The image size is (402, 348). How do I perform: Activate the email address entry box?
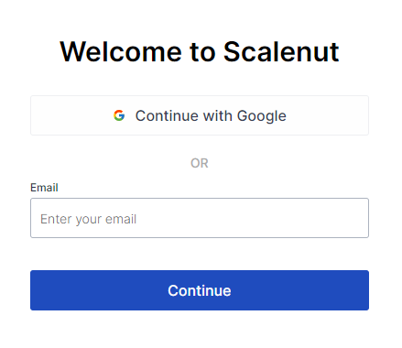coord(200,218)
